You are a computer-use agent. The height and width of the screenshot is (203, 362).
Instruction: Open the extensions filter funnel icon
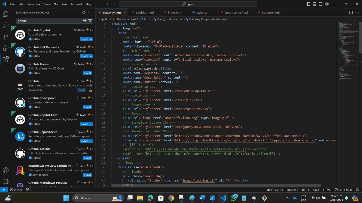coord(90,21)
